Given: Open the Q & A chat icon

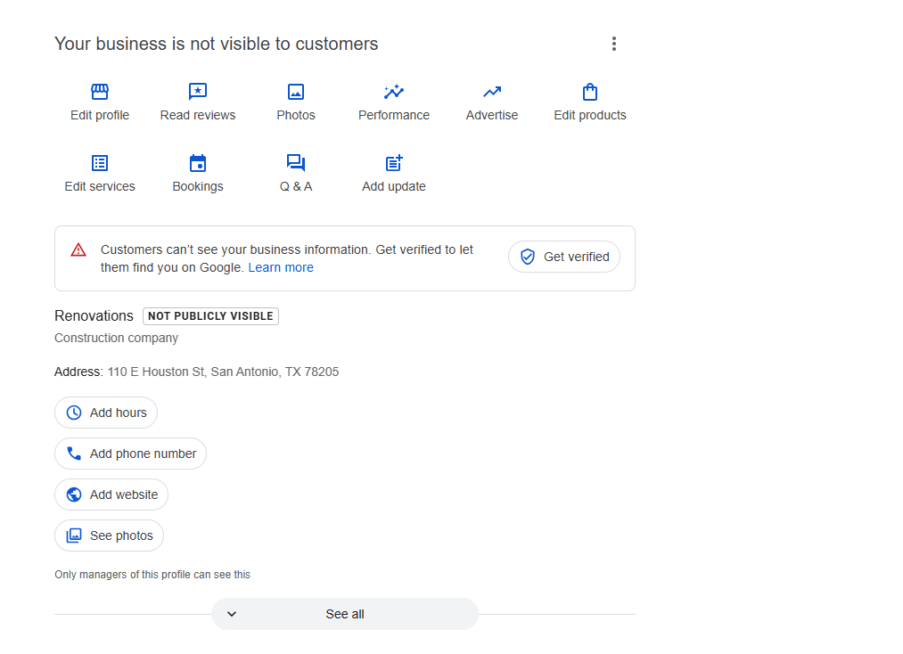Looking at the screenshot, I should click(296, 163).
